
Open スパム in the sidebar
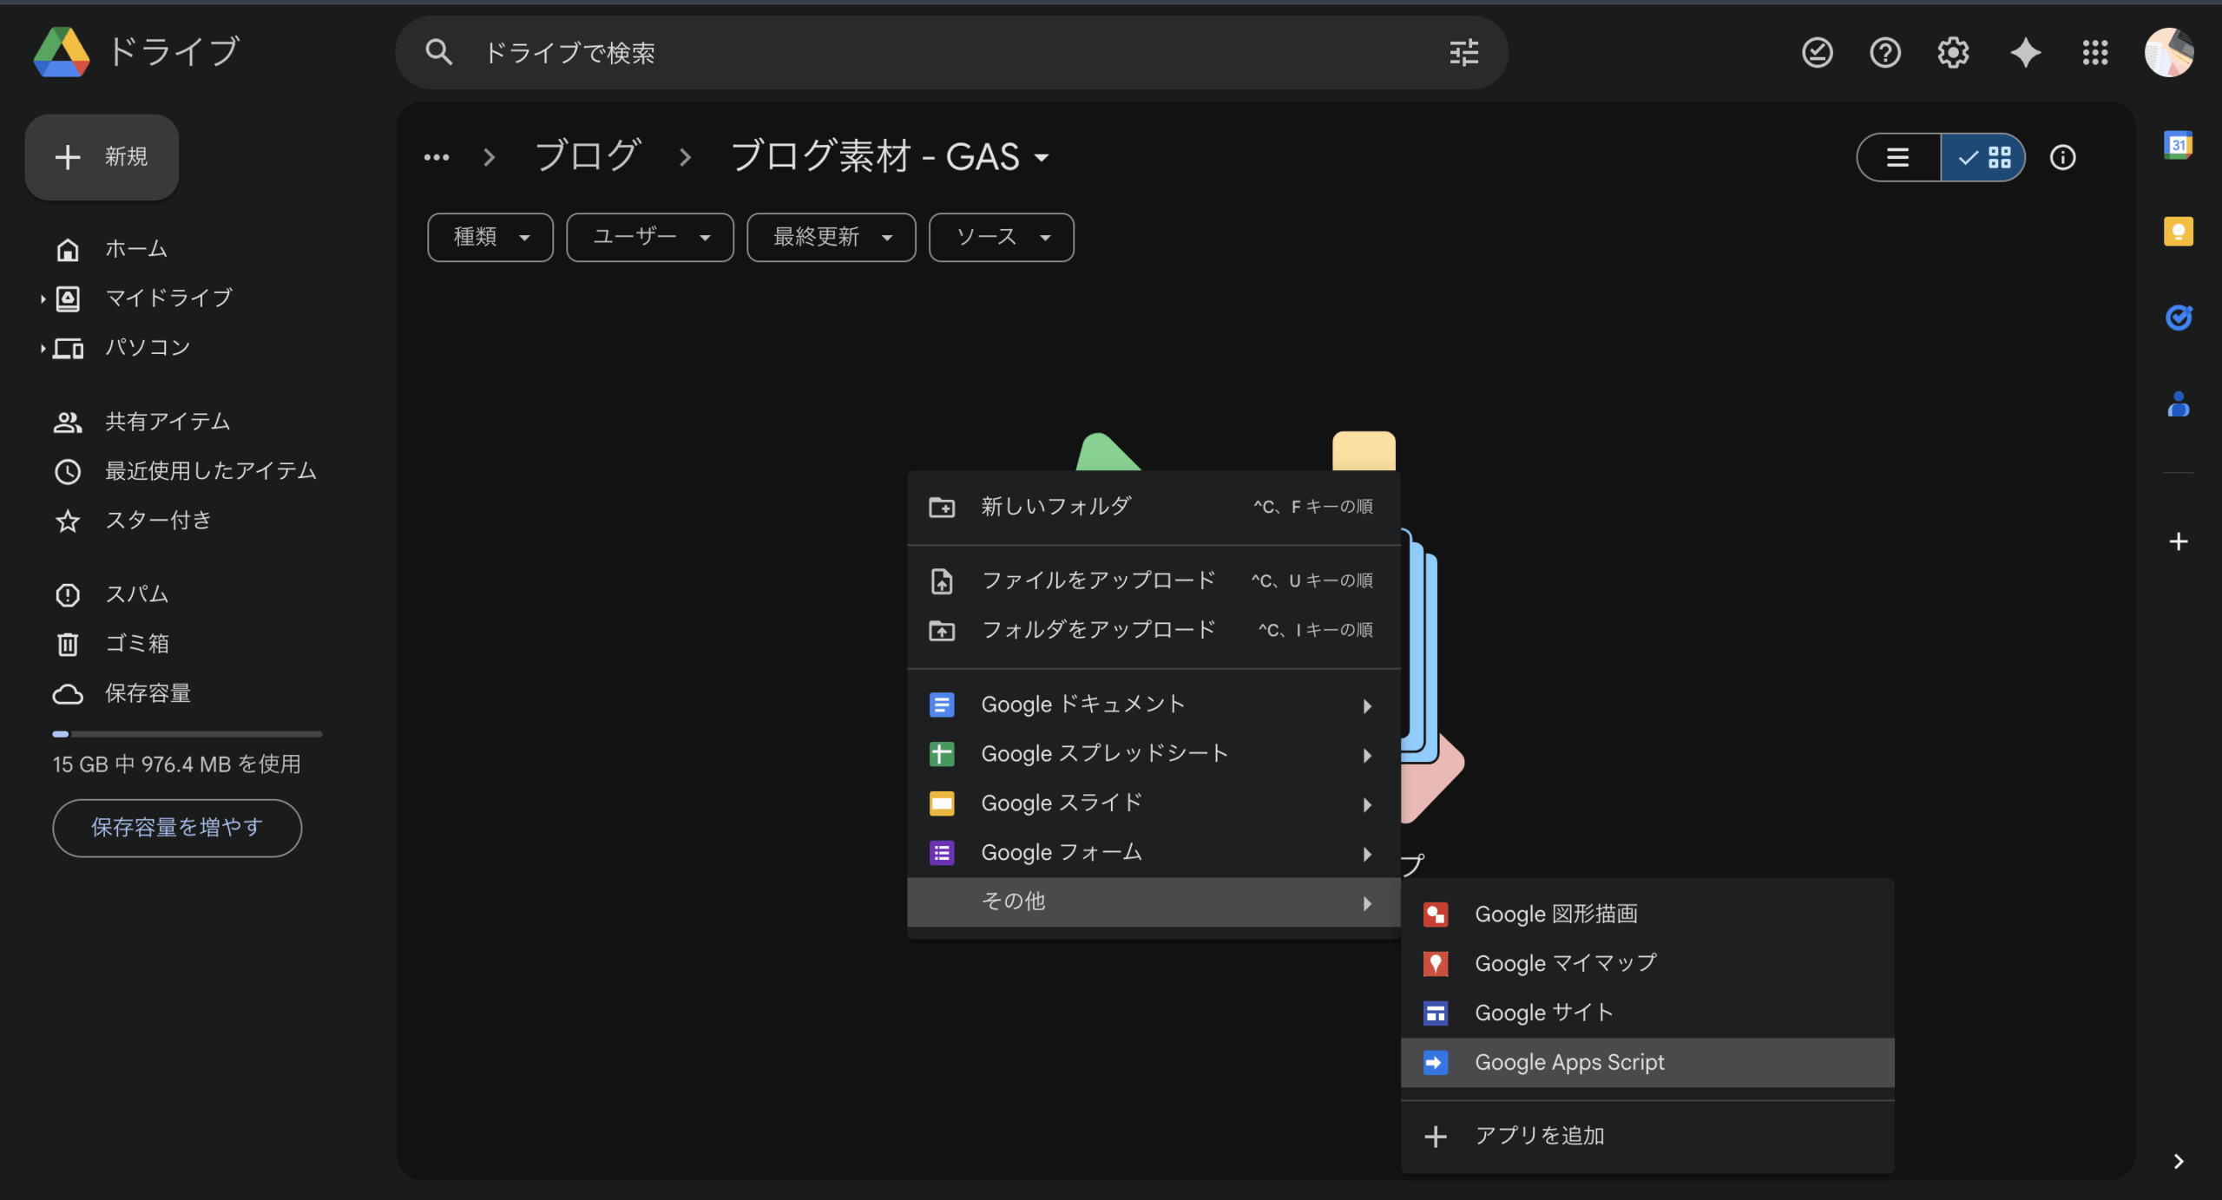[x=137, y=595]
